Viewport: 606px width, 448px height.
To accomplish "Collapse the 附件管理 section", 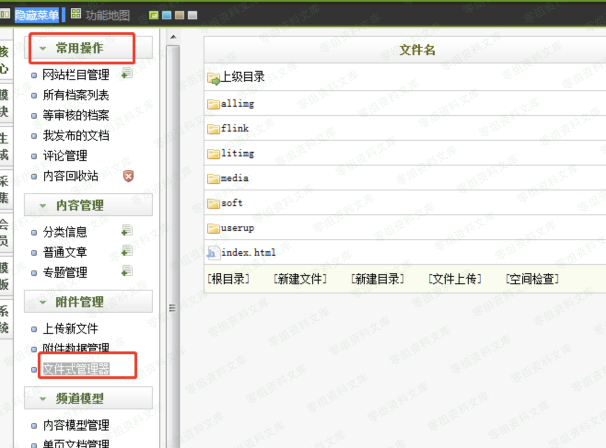I will [43, 302].
